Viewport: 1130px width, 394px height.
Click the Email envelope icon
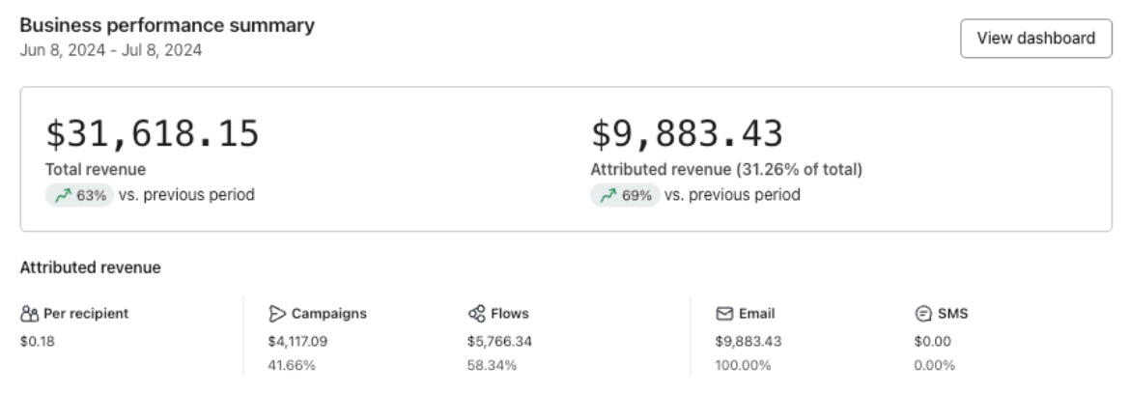point(724,314)
